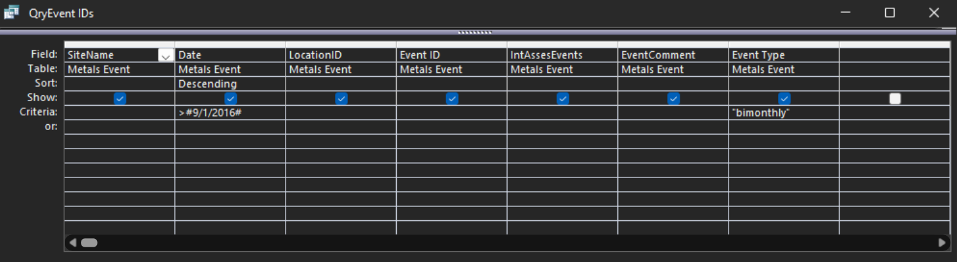Select the Date field cell
This screenshot has width=957, height=262.
point(230,55)
